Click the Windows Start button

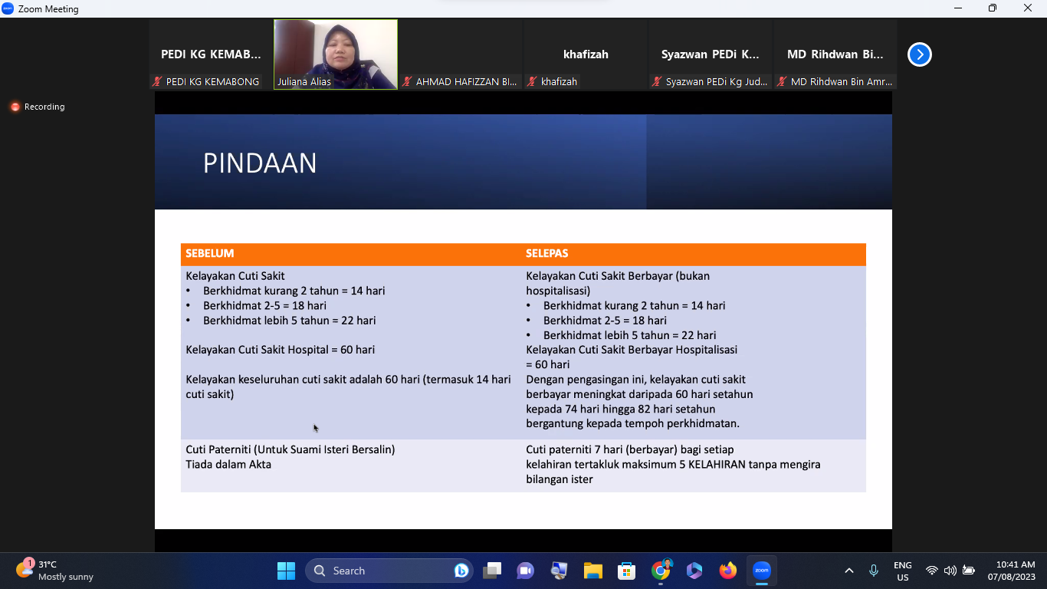point(286,571)
